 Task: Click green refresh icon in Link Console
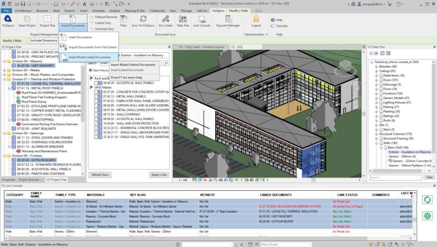(427, 200)
